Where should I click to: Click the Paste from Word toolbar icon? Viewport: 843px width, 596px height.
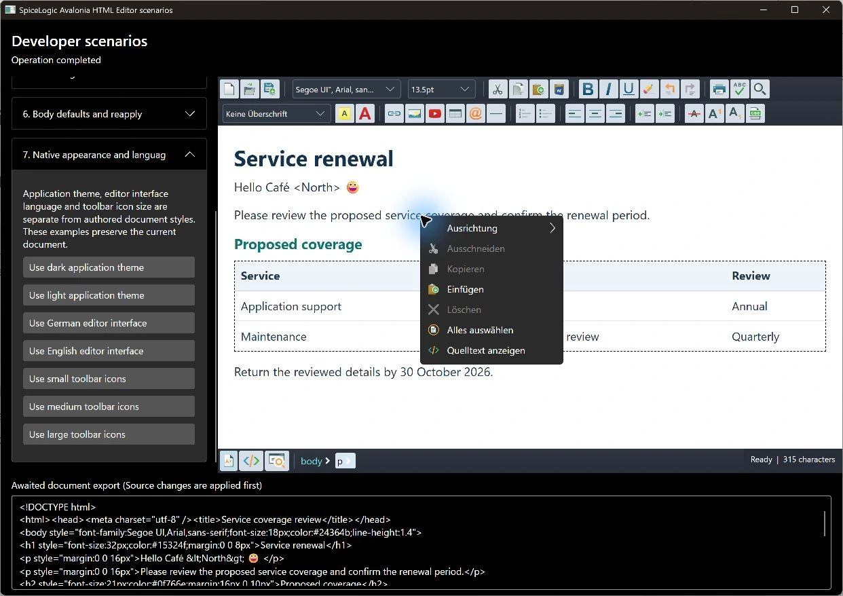pos(559,89)
